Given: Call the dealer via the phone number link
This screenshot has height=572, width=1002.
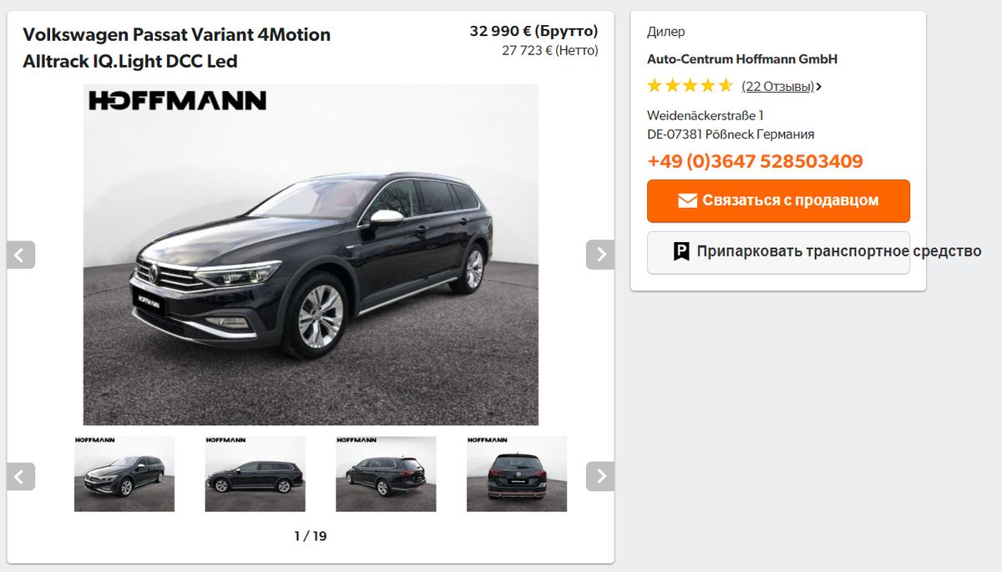Looking at the screenshot, I should coord(754,160).
